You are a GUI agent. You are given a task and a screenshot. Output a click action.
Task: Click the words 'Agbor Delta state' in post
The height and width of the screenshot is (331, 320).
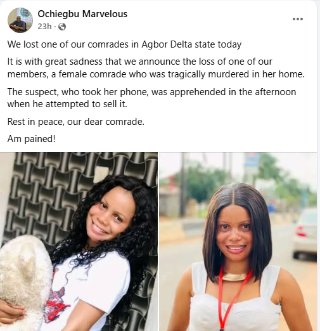pyautogui.click(x=178, y=44)
